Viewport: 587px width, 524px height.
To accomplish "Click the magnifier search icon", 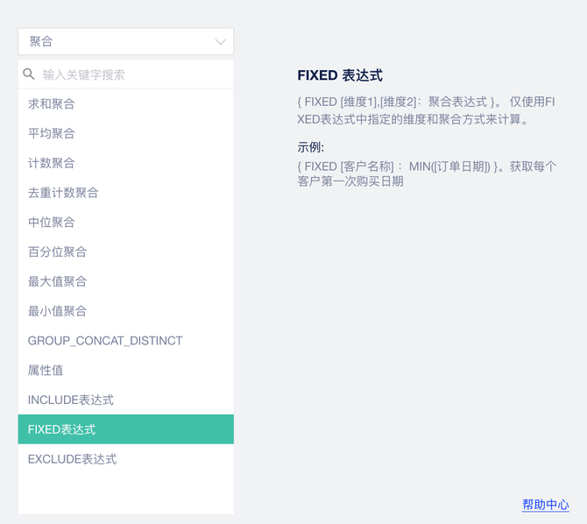I will 29,74.
